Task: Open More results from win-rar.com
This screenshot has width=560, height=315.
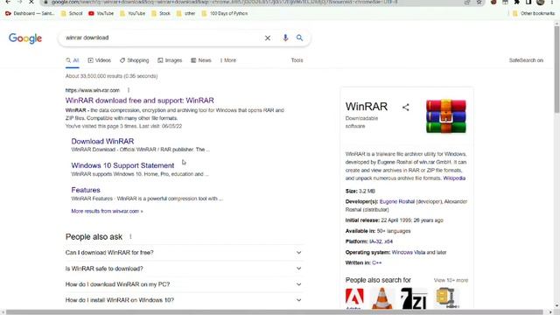Action: click(x=107, y=211)
